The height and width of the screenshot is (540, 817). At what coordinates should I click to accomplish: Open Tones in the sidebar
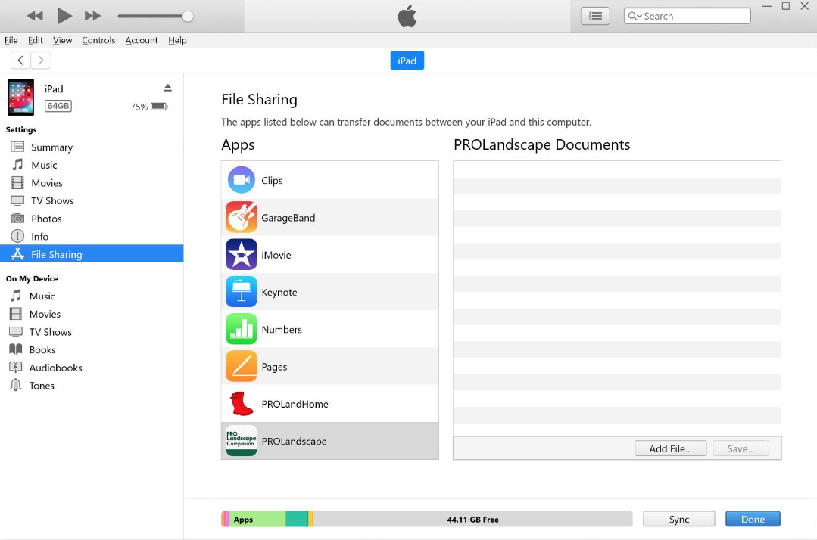coord(92,386)
